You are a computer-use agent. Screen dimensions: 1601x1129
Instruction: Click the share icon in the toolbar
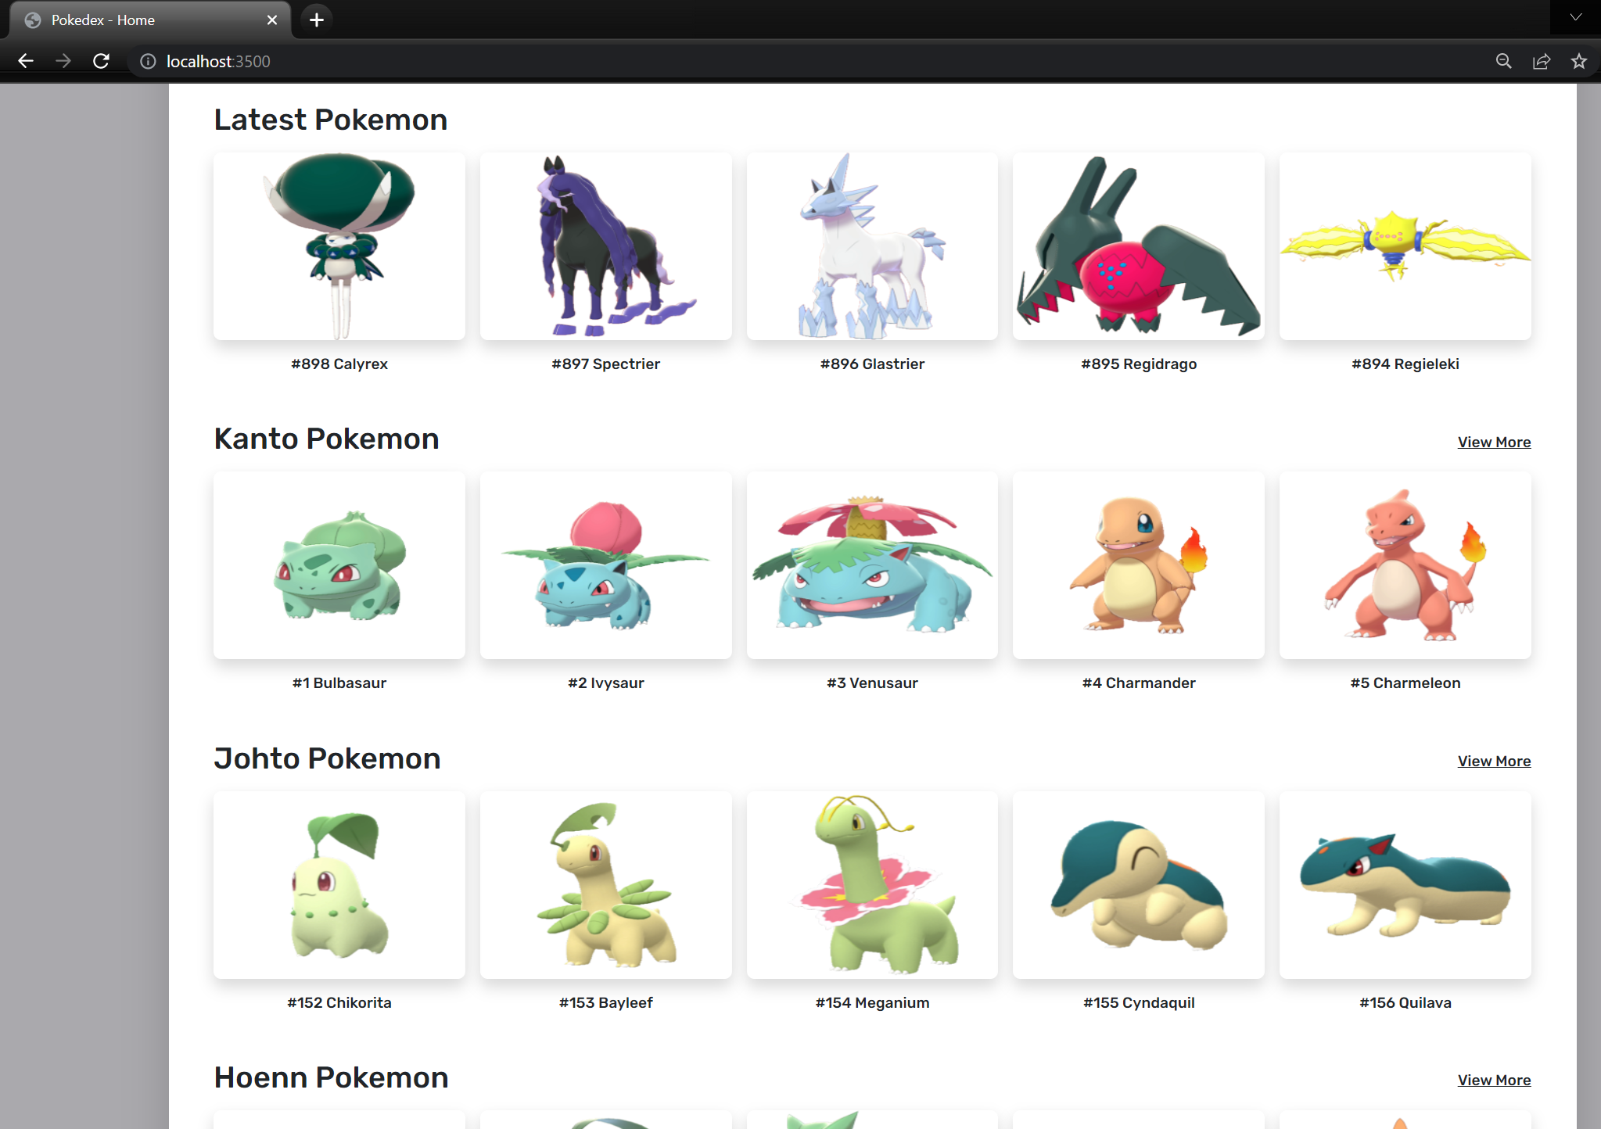click(1541, 61)
